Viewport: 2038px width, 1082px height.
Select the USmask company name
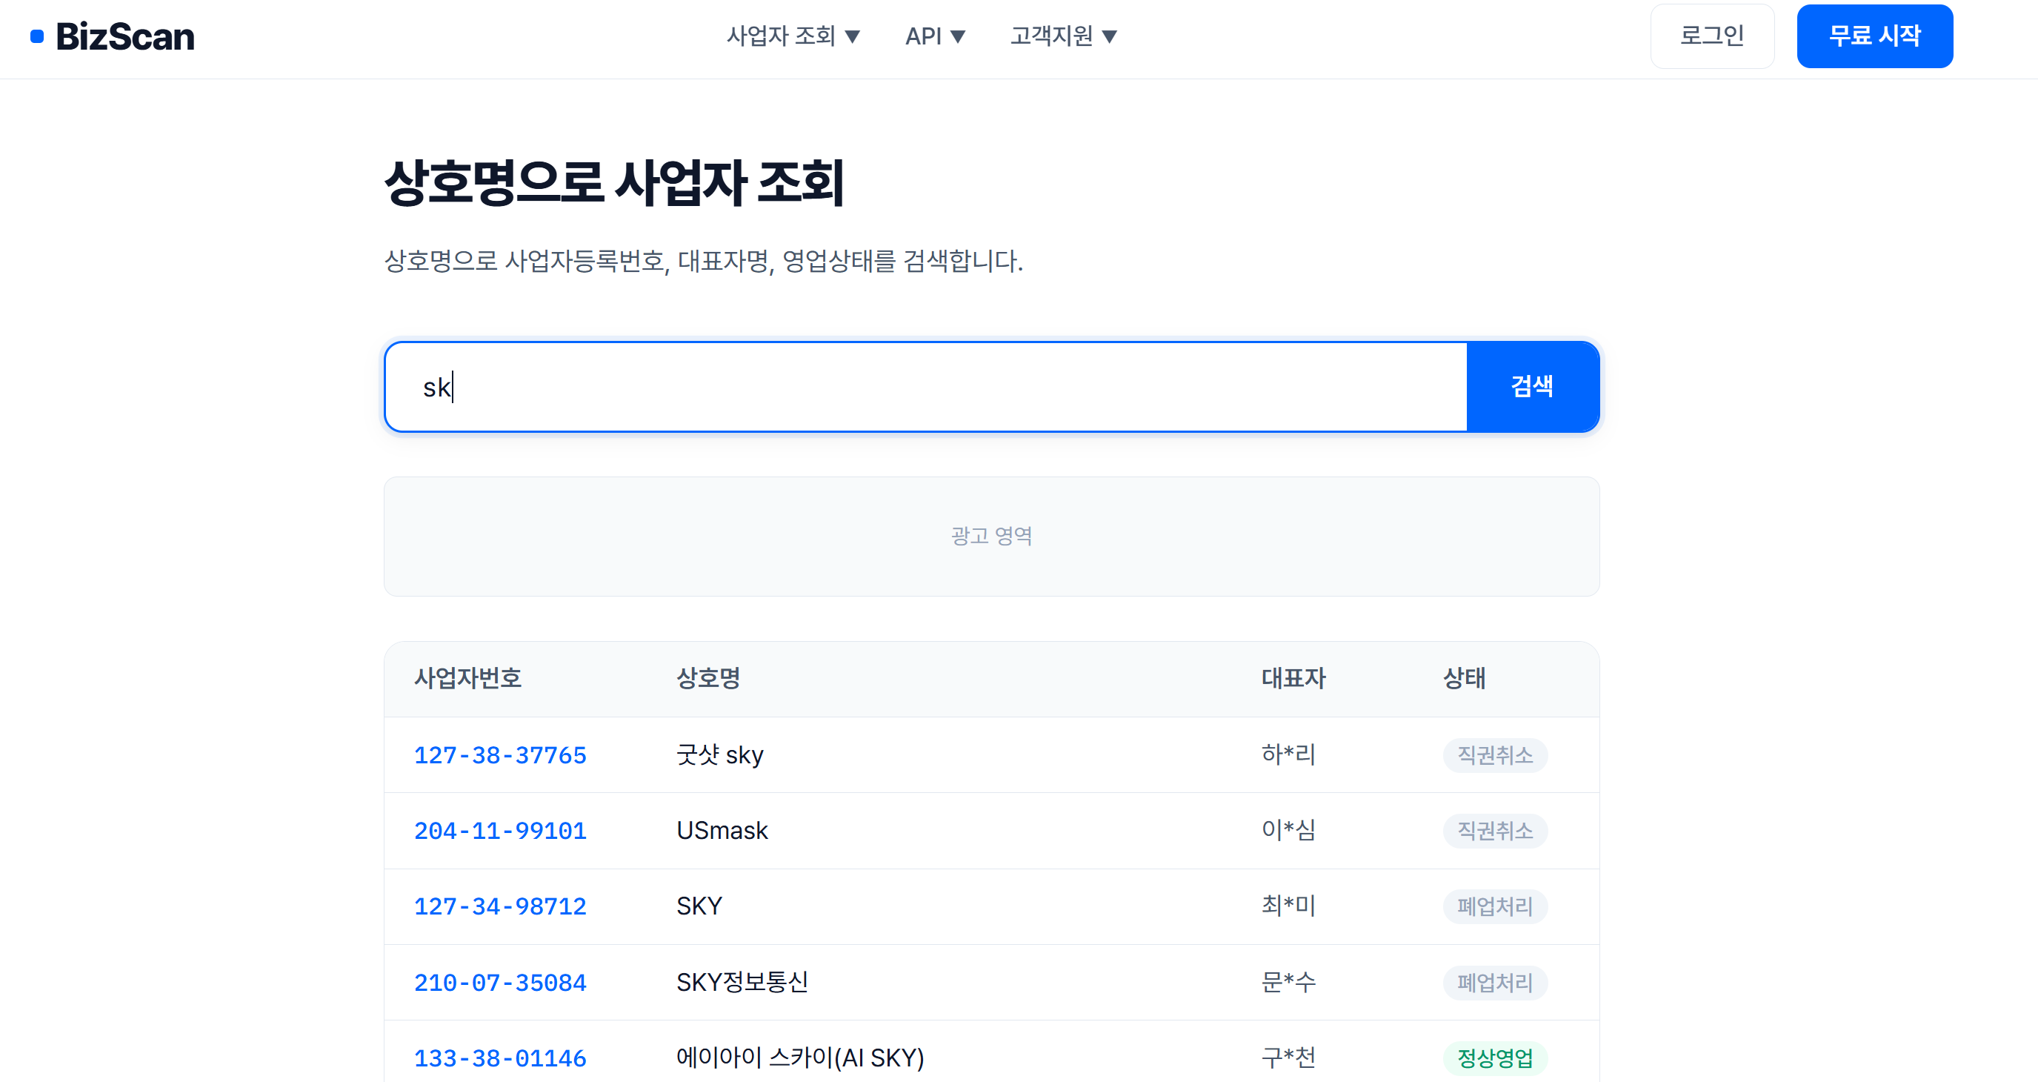[722, 830]
